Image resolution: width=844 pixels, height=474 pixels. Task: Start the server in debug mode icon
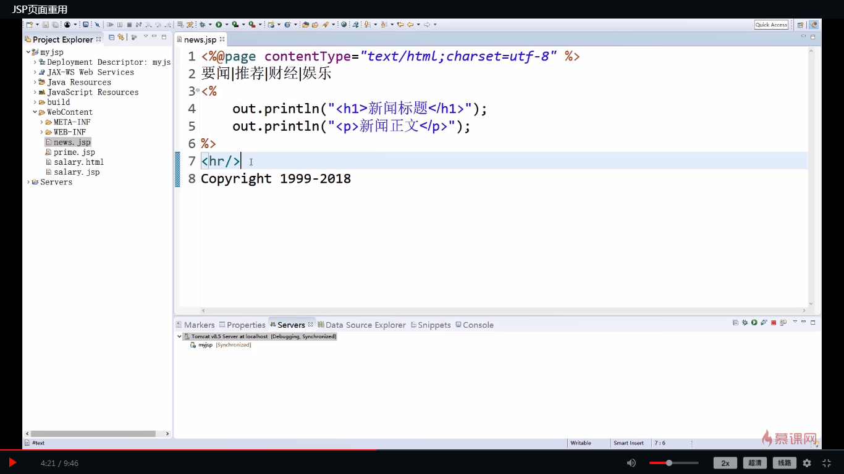pyautogui.click(x=745, y=322)
